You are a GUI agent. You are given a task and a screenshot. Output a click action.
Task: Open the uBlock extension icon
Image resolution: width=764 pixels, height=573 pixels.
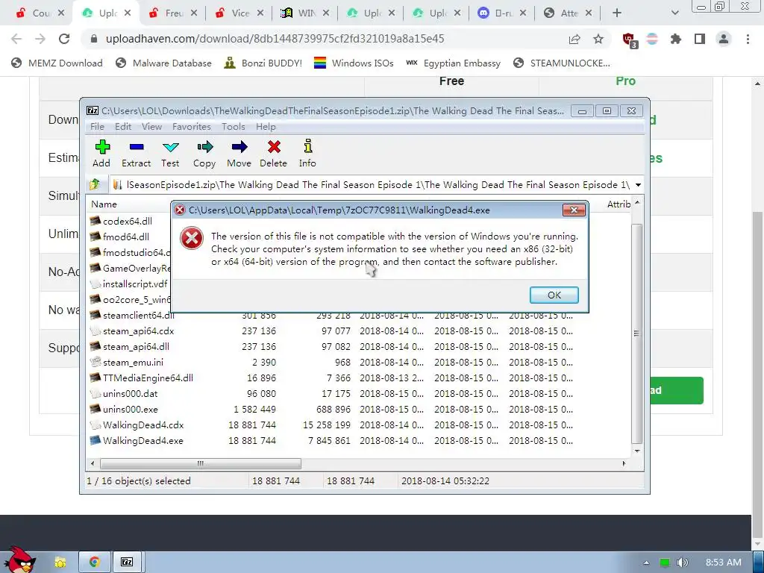[629, 40]
